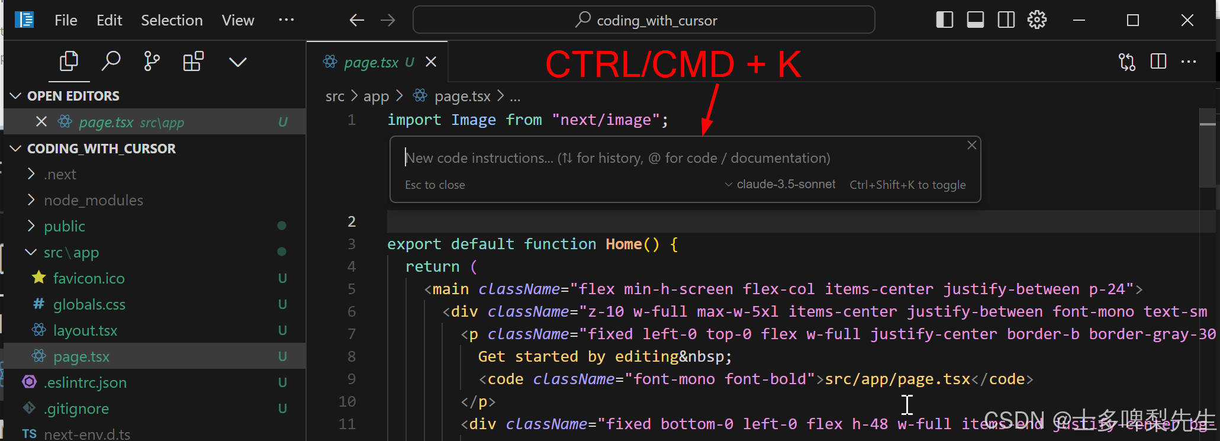The width and height of the screenshot is (1220, 441).
Task: Click 'Get started by editing' code text
Action: [x=578, y=356]
